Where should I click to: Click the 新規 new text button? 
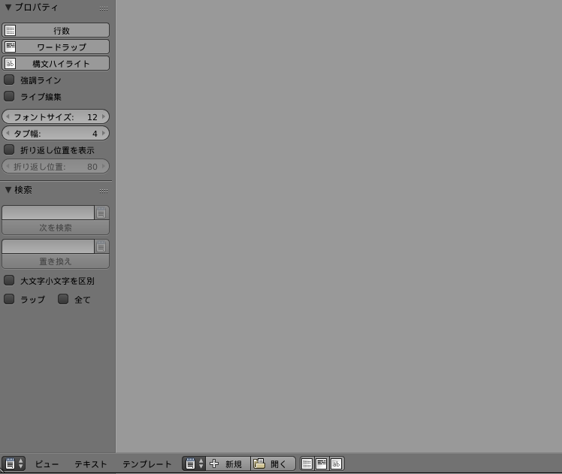click(228, 463)
